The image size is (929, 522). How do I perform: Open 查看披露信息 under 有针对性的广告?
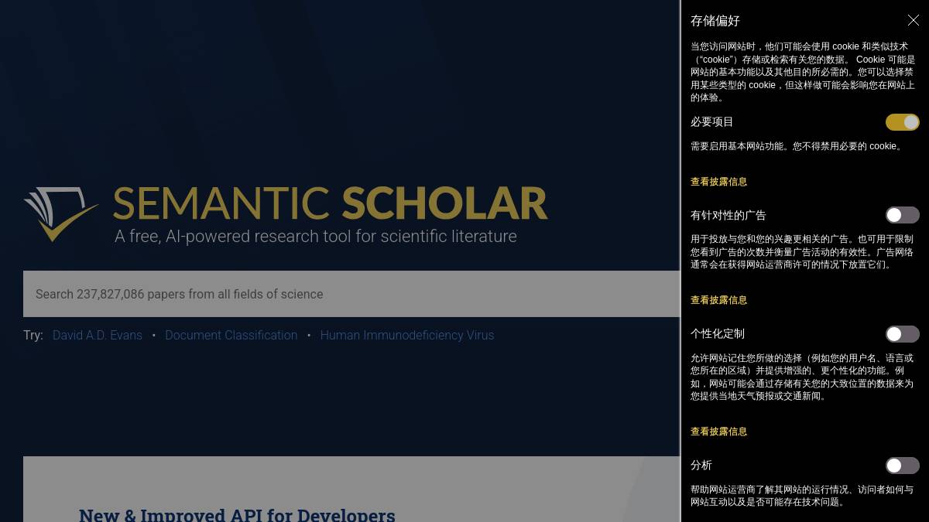[718, 300]
